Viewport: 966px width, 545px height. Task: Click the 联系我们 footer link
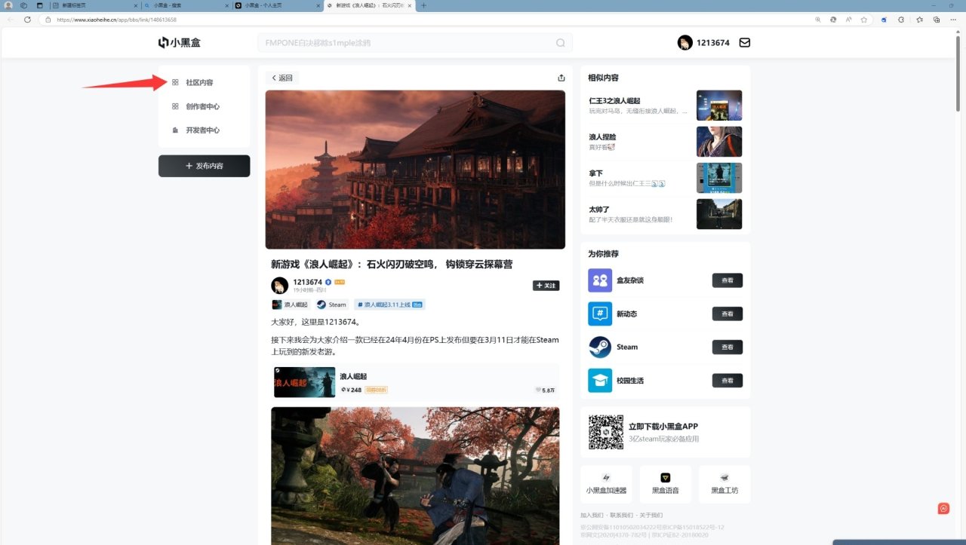622,515
